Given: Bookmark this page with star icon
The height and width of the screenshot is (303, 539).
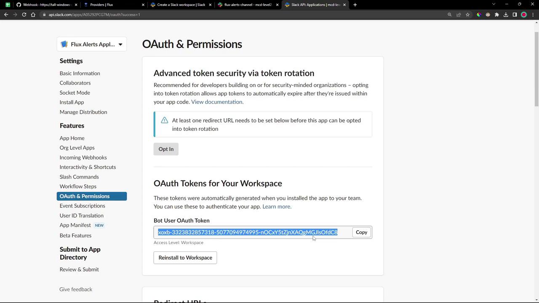Looking at the screenshot, I should [467, 15].
